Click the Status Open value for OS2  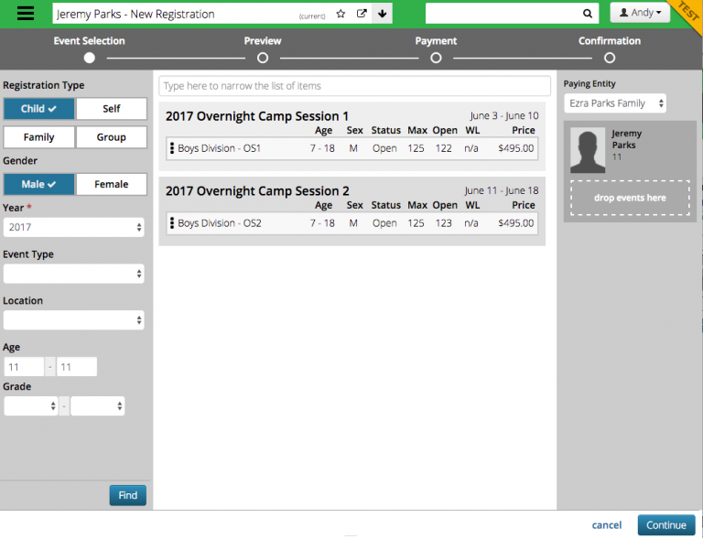pos(384,223)
